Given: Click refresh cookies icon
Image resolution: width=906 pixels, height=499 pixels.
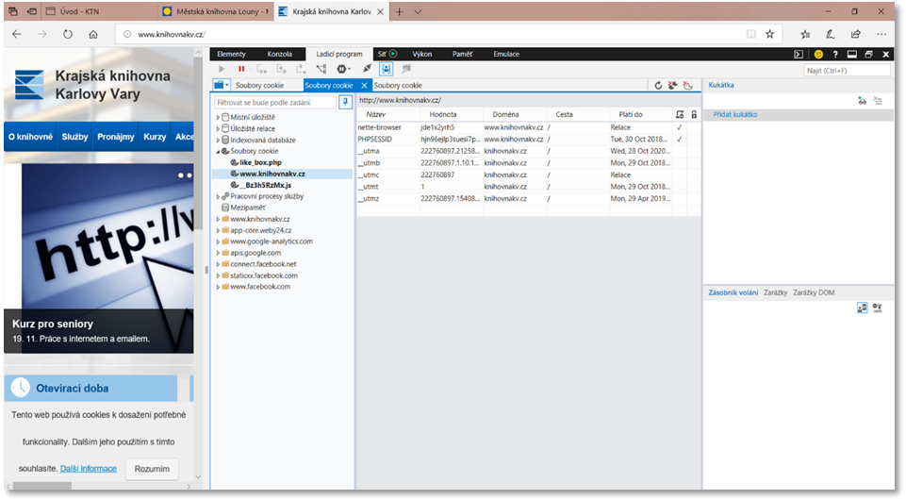Looking at the screenshot, I should 658,86.
